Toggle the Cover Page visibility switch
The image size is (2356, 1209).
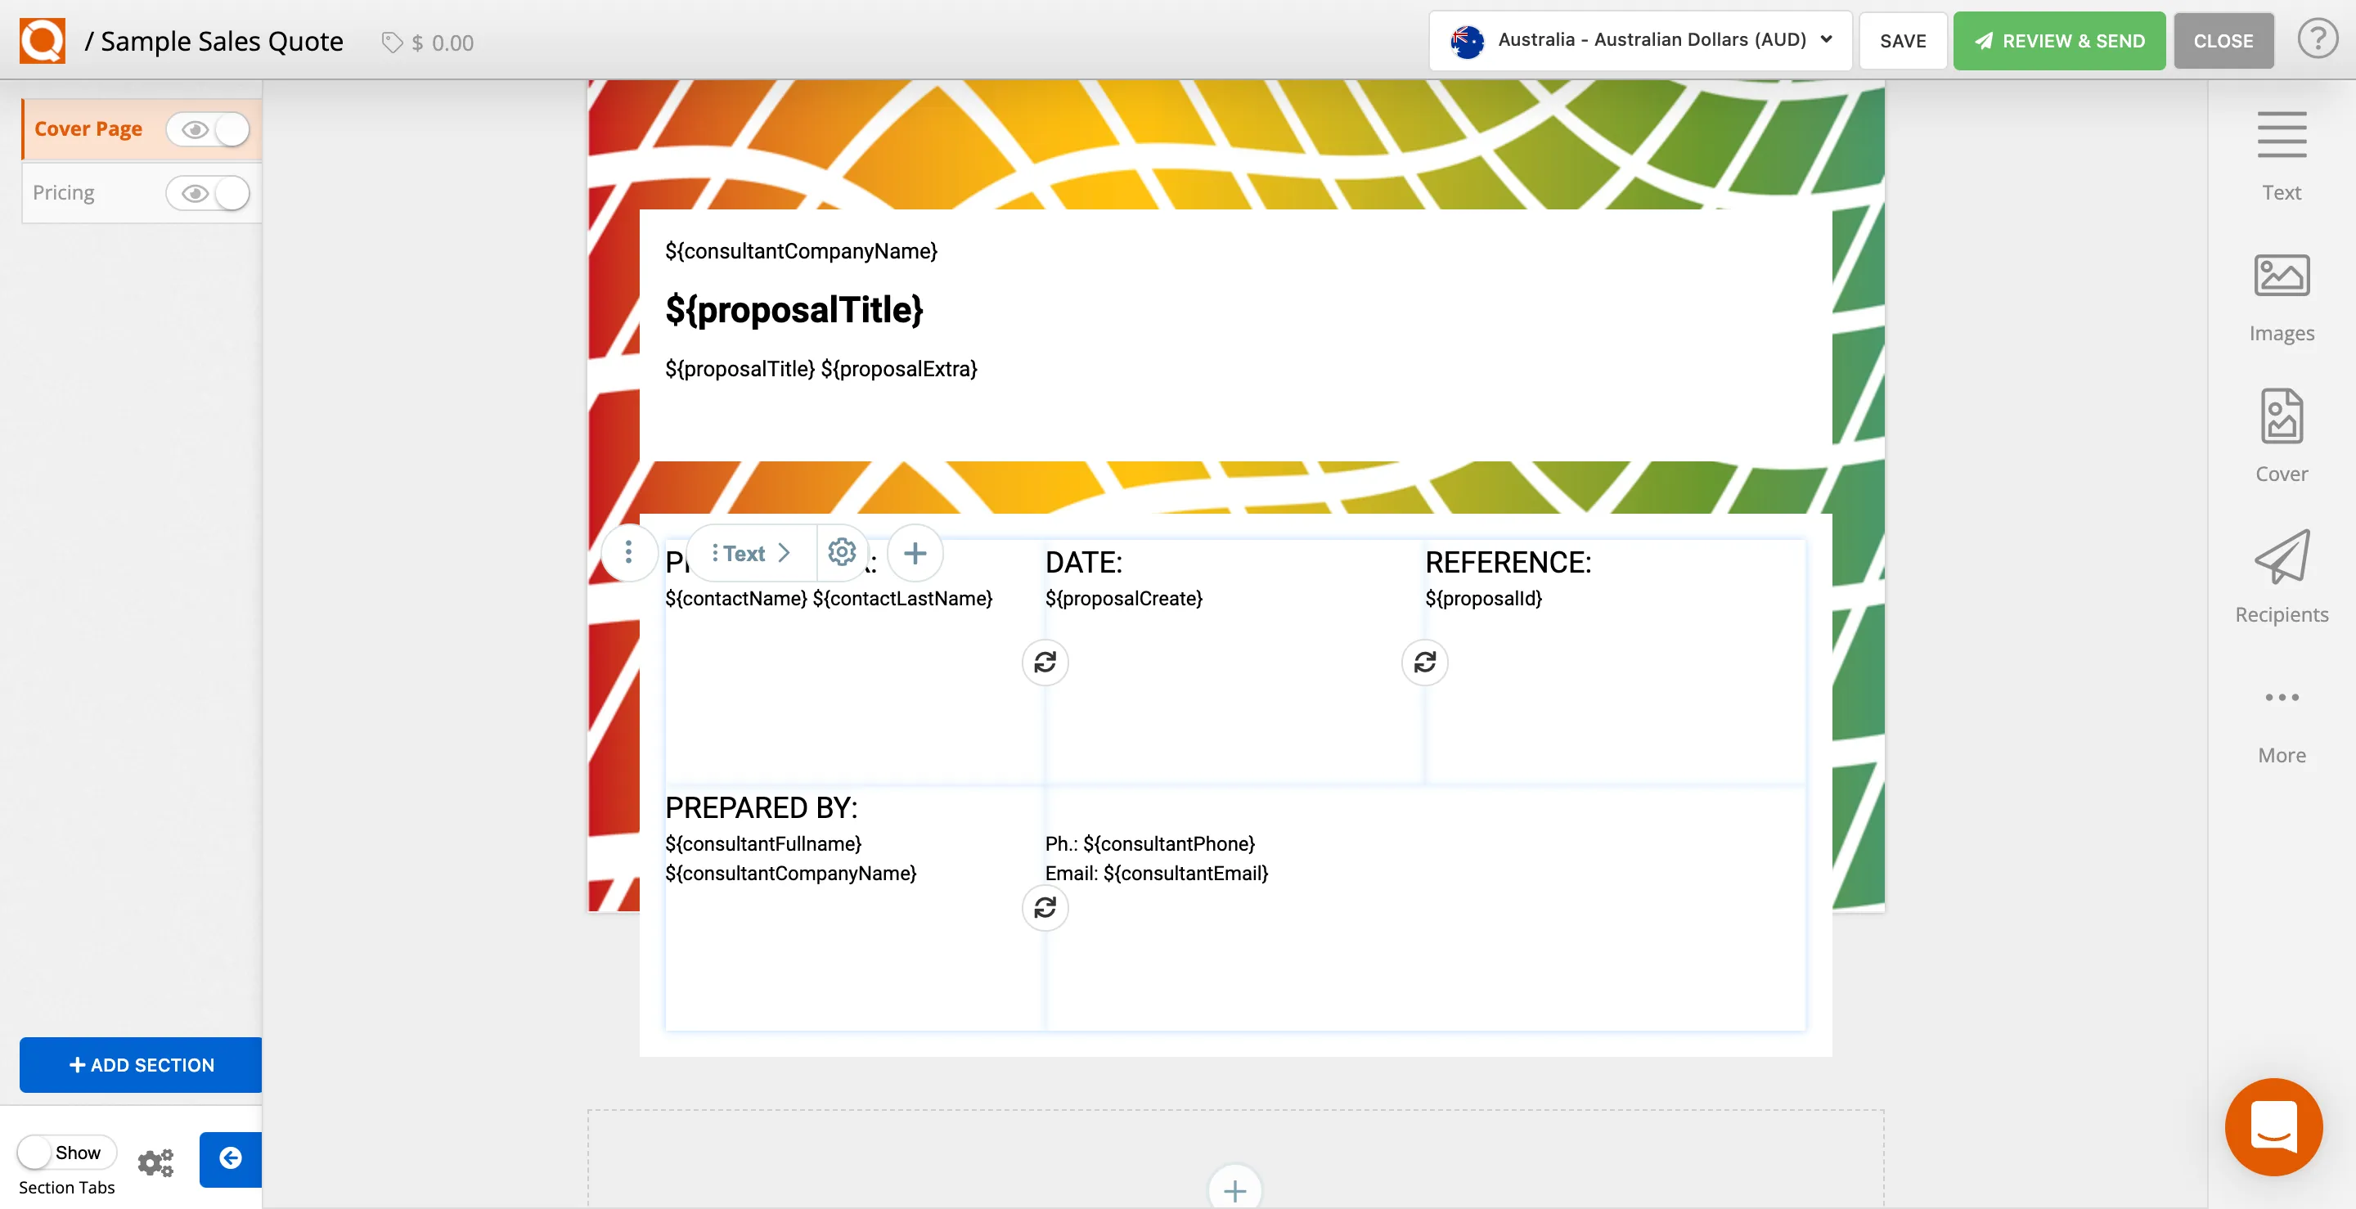(x=209, y=129)
